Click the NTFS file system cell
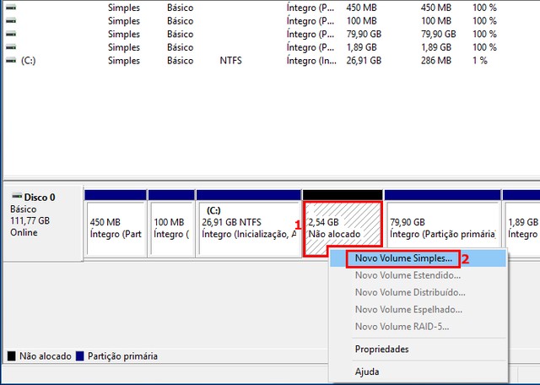 tap(230, 61)
